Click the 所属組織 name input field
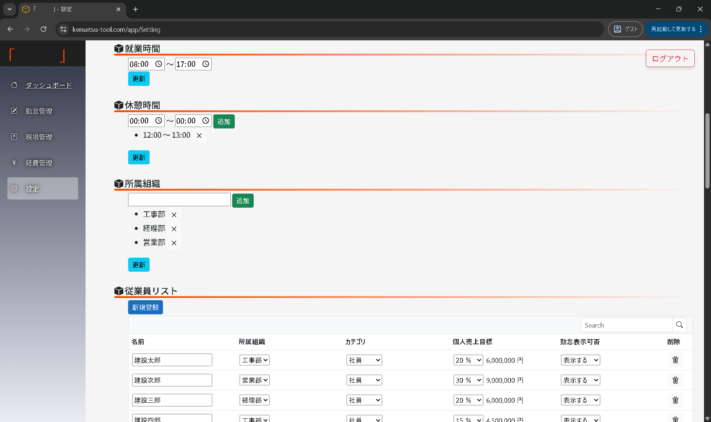Viewport: 711px width, 422px height. coord(179,200)
